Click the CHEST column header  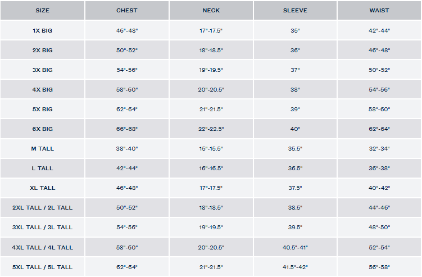click(126, 11)
